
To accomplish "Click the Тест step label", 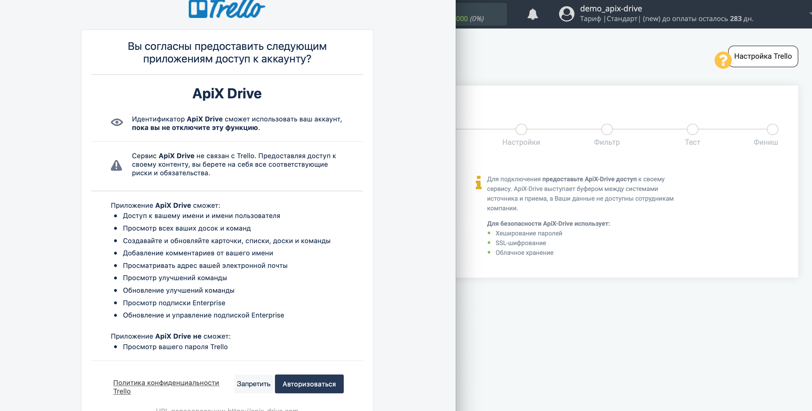I will [x=692, y=142].
